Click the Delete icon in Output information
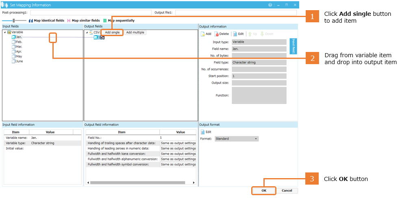Viewport: 400px width, 198px height. point(217,34)
